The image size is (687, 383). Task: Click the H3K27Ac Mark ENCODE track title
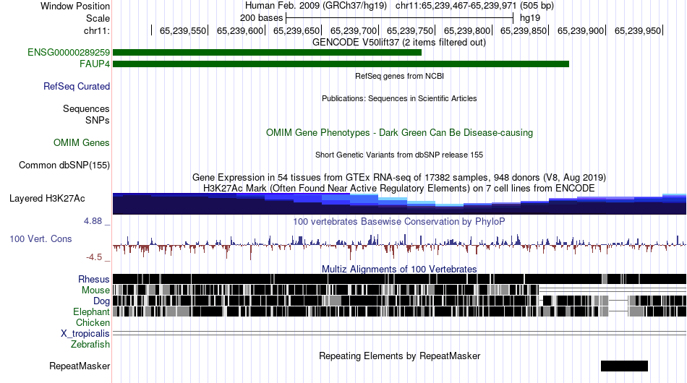(399, 188)
